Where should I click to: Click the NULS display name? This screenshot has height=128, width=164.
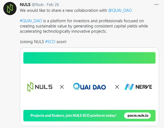[x=25, y=5]
